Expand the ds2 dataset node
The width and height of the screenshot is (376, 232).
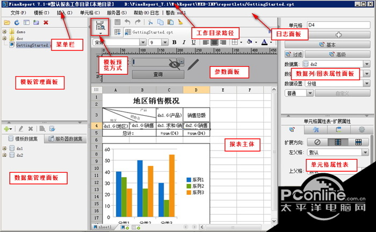coord(4,155)
